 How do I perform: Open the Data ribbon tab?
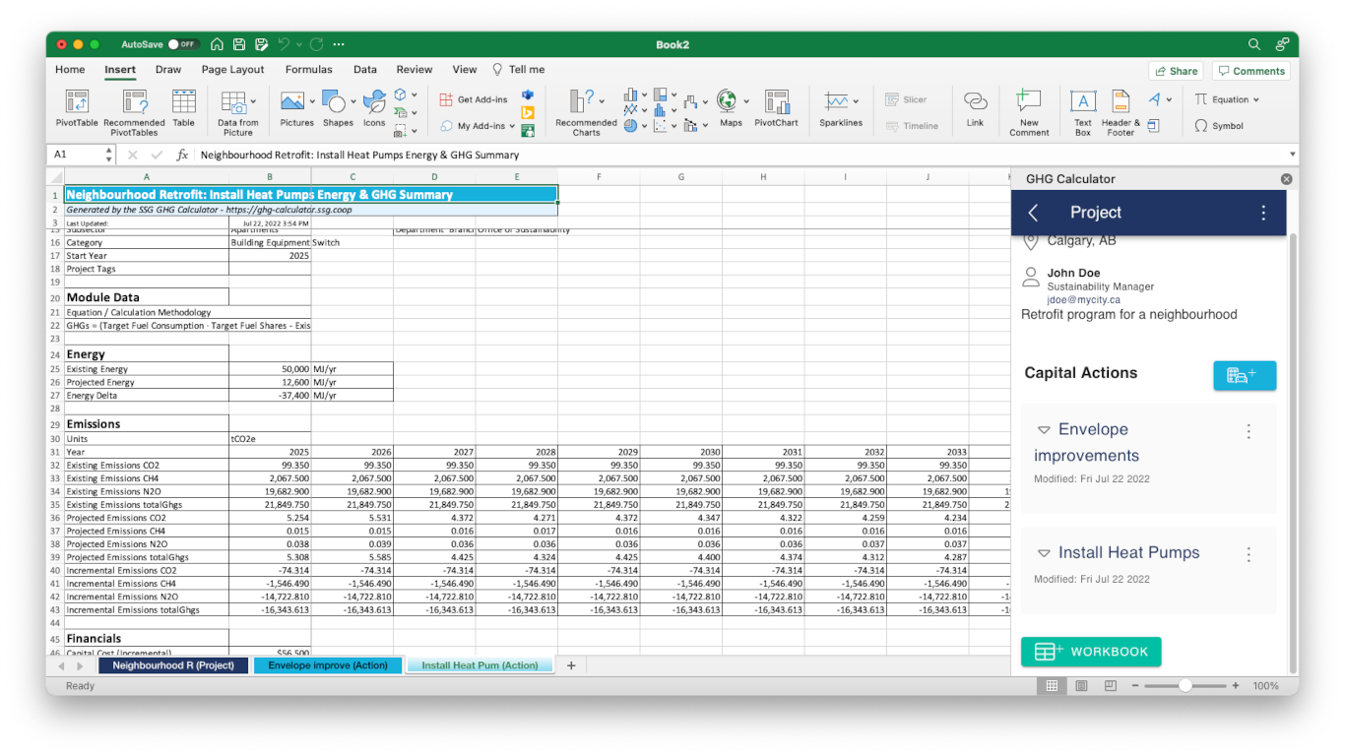tap(365, 70)
